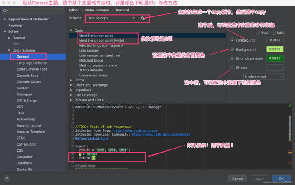295x185 pixels.
Task: Select Diff & Merge in the sidebar
Action: tap(27, 101)
